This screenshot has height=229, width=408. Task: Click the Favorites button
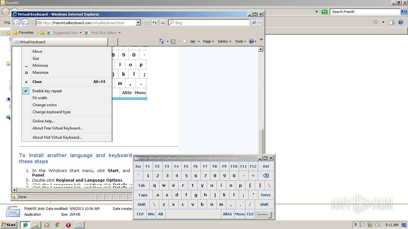pyautogui.click(x=23, y=32)
